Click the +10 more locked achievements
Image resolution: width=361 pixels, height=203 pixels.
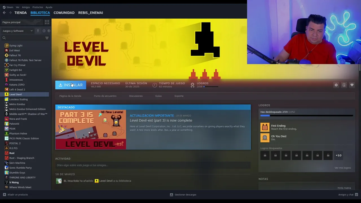pyautogui.click(x=338, y=155)
